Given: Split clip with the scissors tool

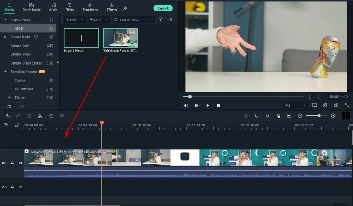Looking at the screenshot, I should (40, 116).
